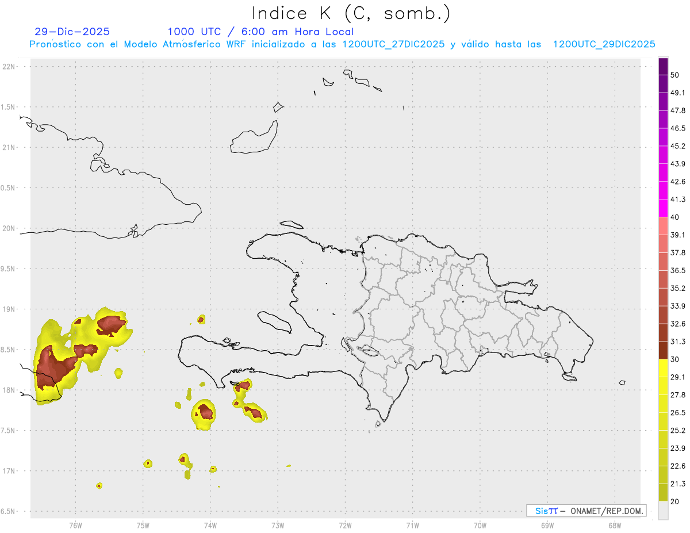Screen dimensions: 690x533
Task: Click the colorbar value "42.6"
Action: pos(678,182)
